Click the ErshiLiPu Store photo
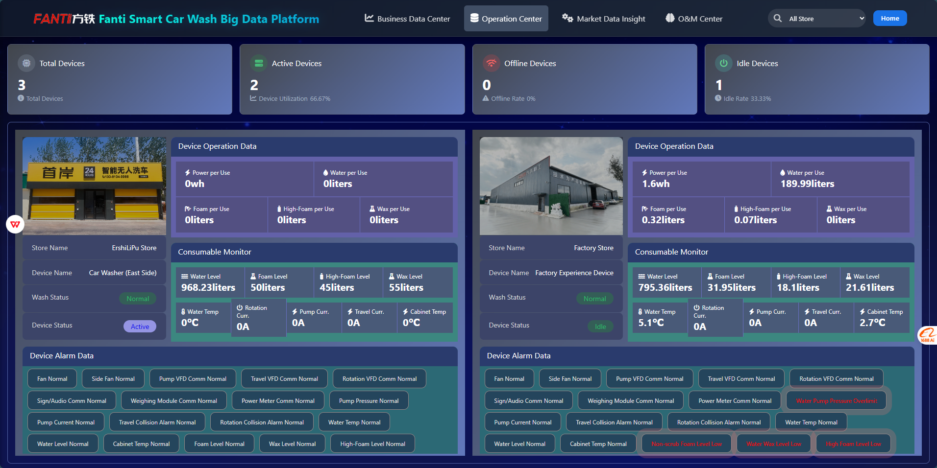Viewport: 937px width, 468px height. click(x=94, y=186)
